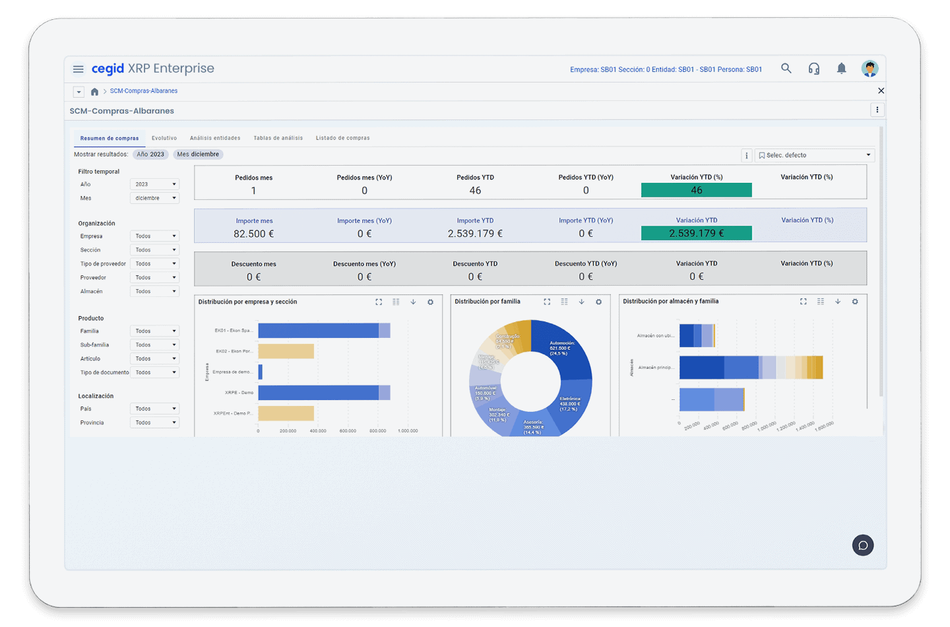Screen dimensions: 950x627
Task: Open the Mes diciembre dropdown
Action: click(155, 198)
